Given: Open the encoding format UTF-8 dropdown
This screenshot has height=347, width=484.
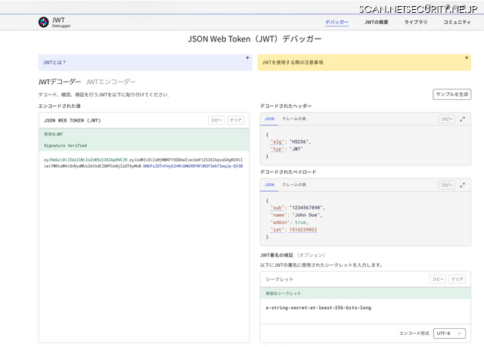Looking at the screenshot, I should click(449, 333).
